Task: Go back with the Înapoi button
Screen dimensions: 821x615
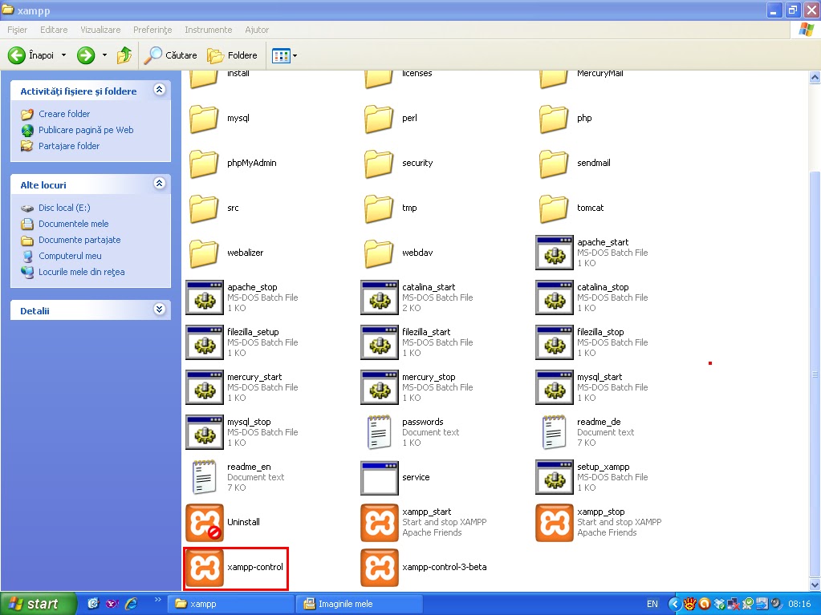Action: point(30,55)
